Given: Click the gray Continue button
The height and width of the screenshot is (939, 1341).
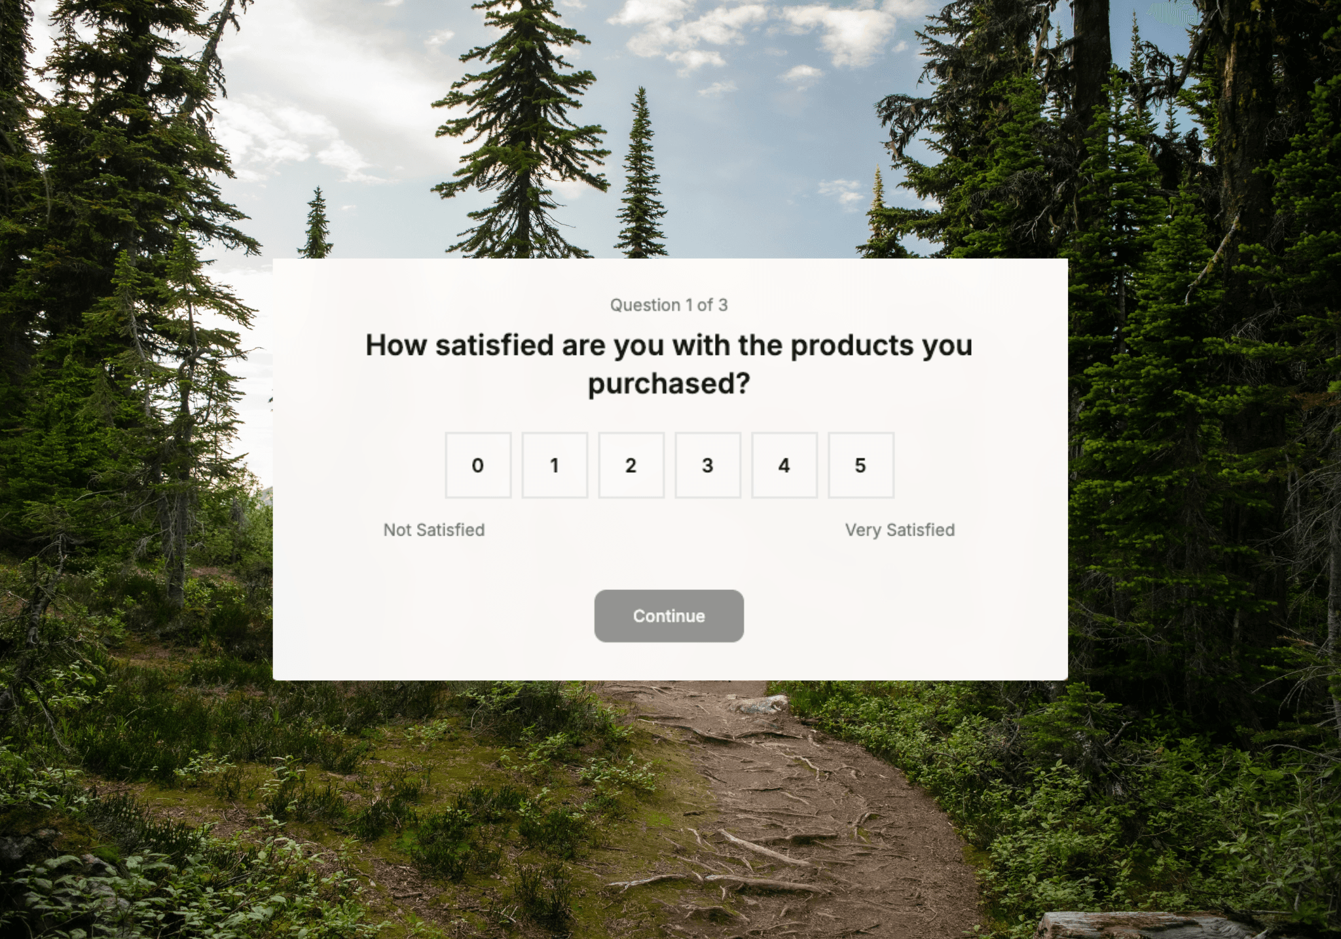Looking at the screenshot, I should tap(669, 616).
